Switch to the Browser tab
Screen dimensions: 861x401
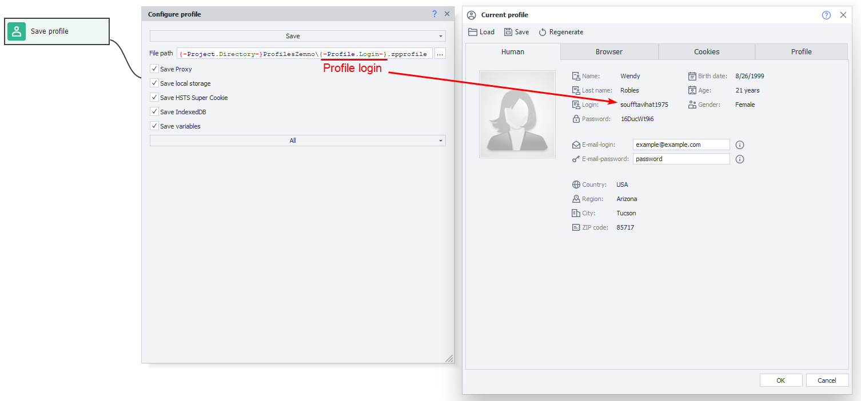pos(609,52)
